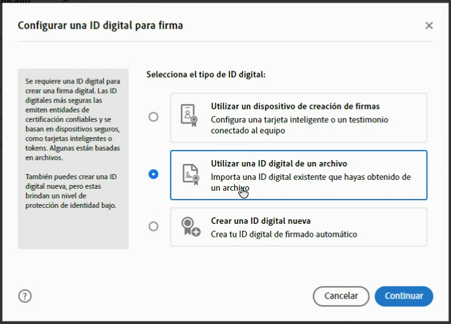451x324 pixels.
Task: Click the 'Utilizar un dispositivo de creación de firmas' title
Action: click(295, 107)
